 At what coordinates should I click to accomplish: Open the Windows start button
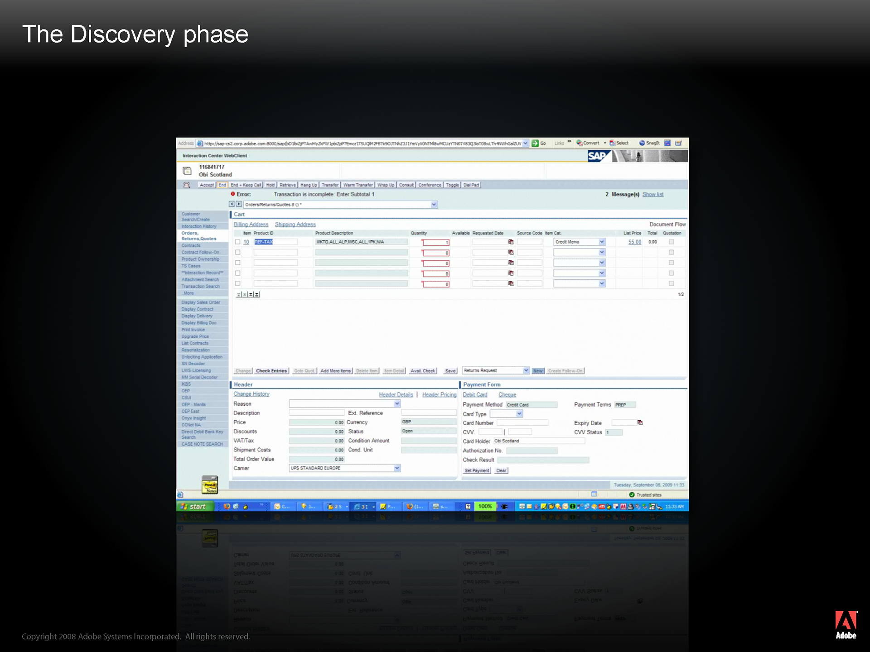[194, 506]
